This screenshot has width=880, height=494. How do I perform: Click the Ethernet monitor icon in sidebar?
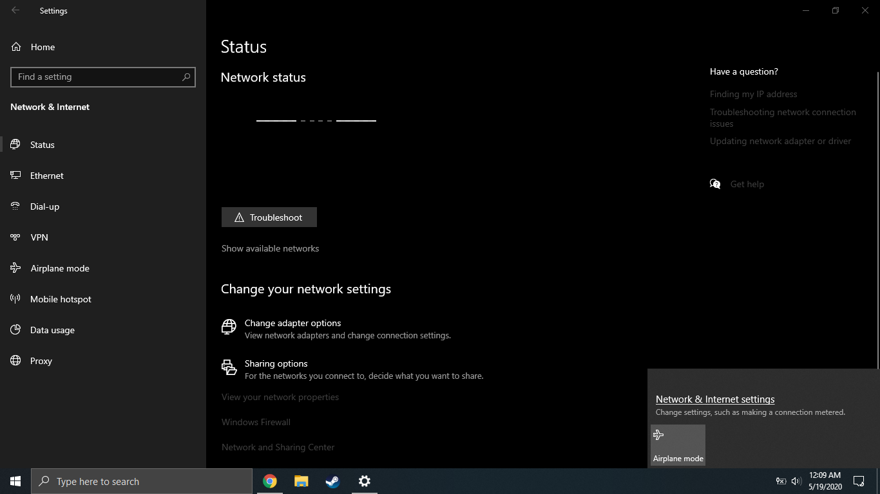(x=16, y=176)
